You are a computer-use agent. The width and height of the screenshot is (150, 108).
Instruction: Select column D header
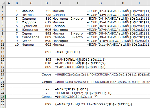coord(46,3)
